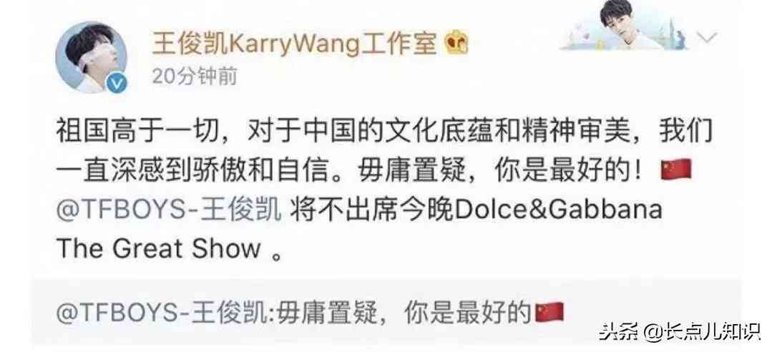Screen dimensions: 772x352
Task: Click the China flag emoji in quoted repost
Action: click(x=549, y=313)
